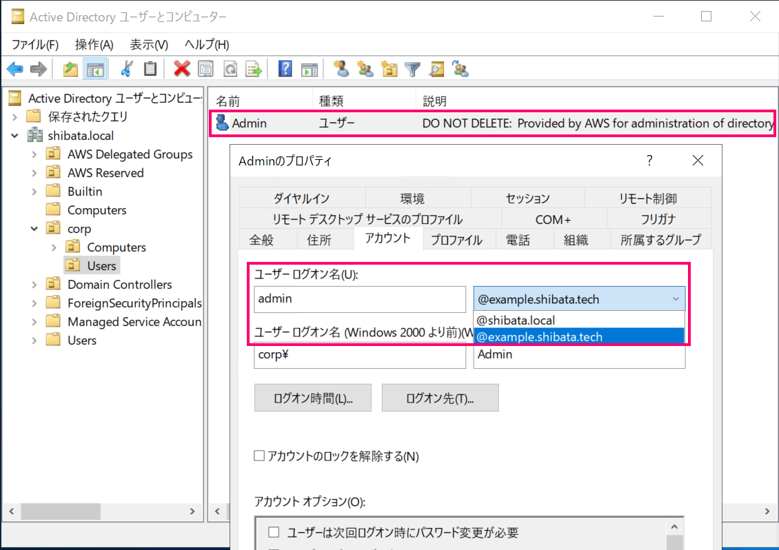Create a new group with the two-people icon
Screen dimensions: 779x550
click(x=365, y=69)
